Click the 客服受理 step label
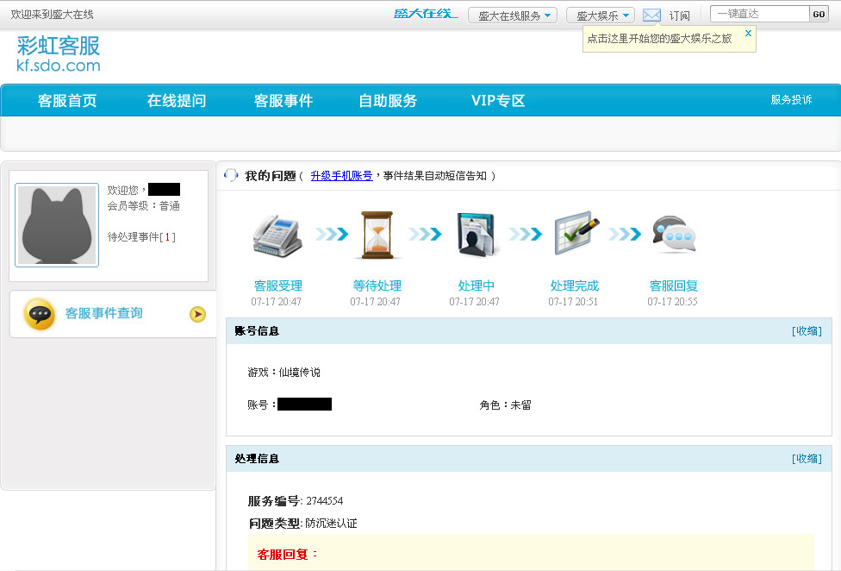The width and height of the screenshot is (841, 571). pos(277,285)
